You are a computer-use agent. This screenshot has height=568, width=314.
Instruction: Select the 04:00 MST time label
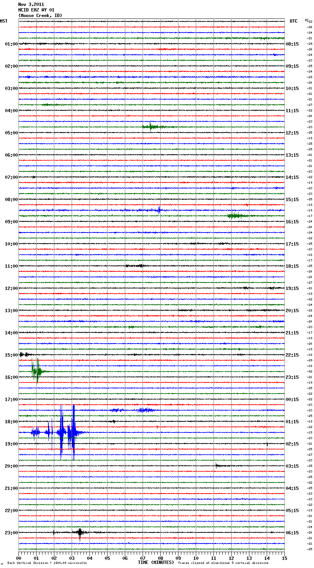[x=11, y=111]
